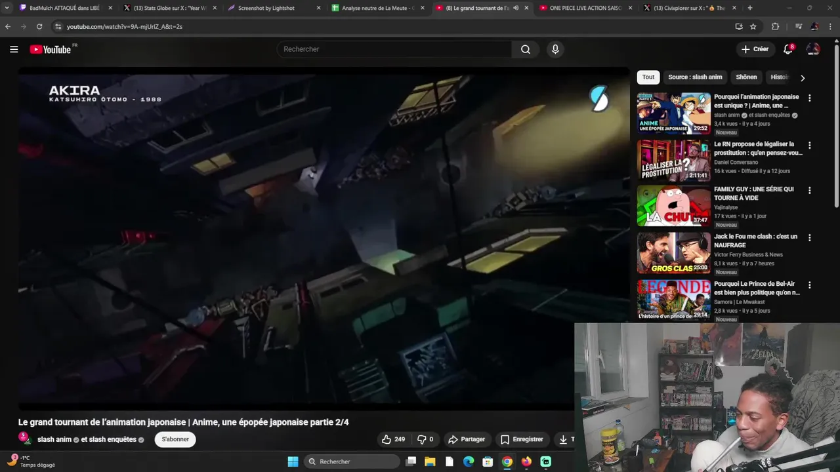
Task: Click the Akira video player area
Action: (324, 239)
